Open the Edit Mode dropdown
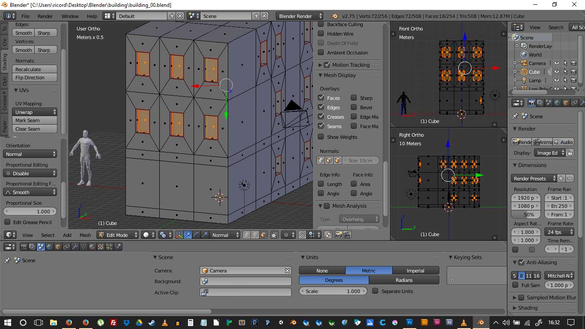 pos(118,235)
